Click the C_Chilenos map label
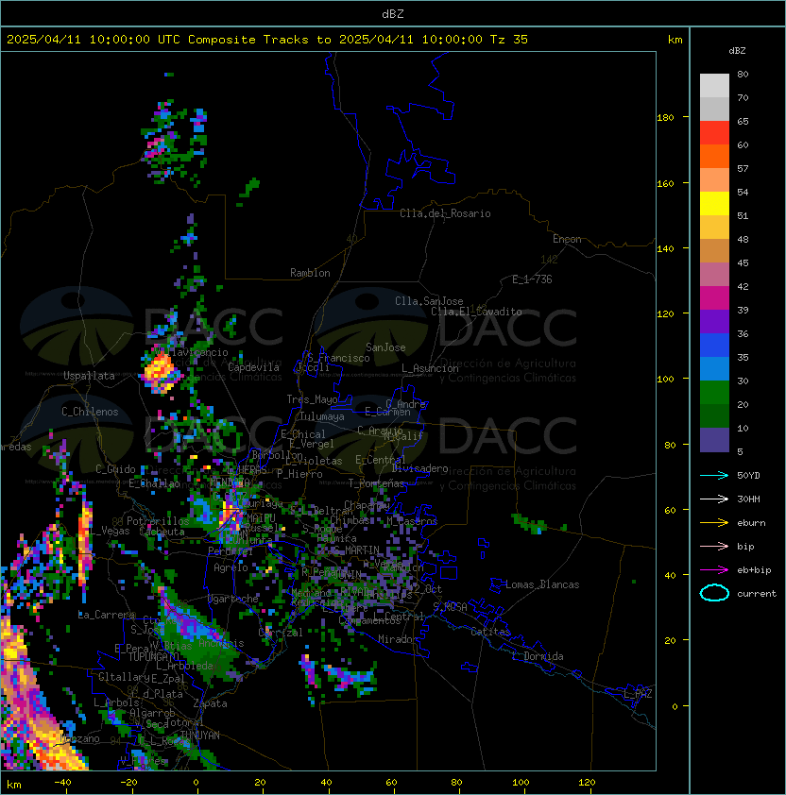The height and width of the screenshot is (795, 786). pyautogui.click(x=90, y=412)
